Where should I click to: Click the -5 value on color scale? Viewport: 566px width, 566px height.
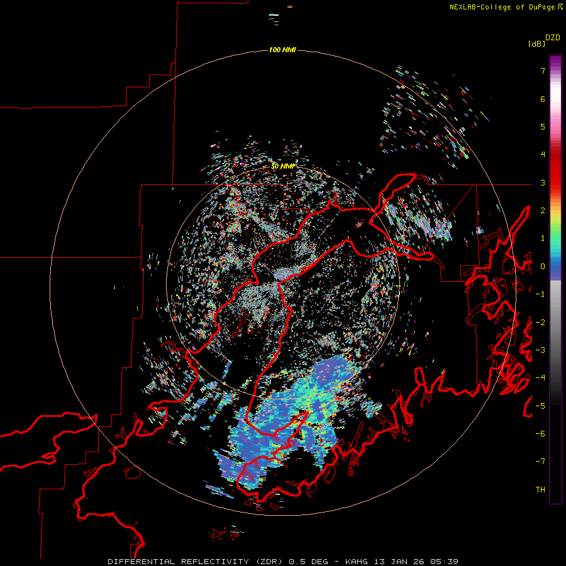(x=540, y=406)
